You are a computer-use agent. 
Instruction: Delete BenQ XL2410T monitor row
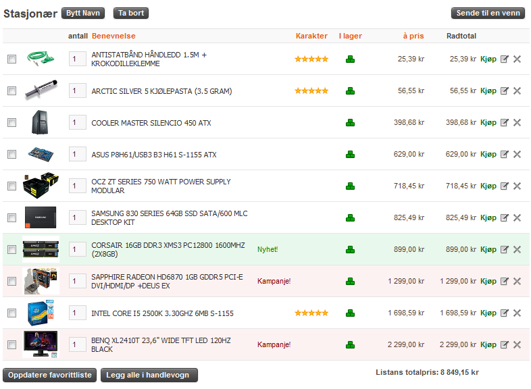coord(517,344)
